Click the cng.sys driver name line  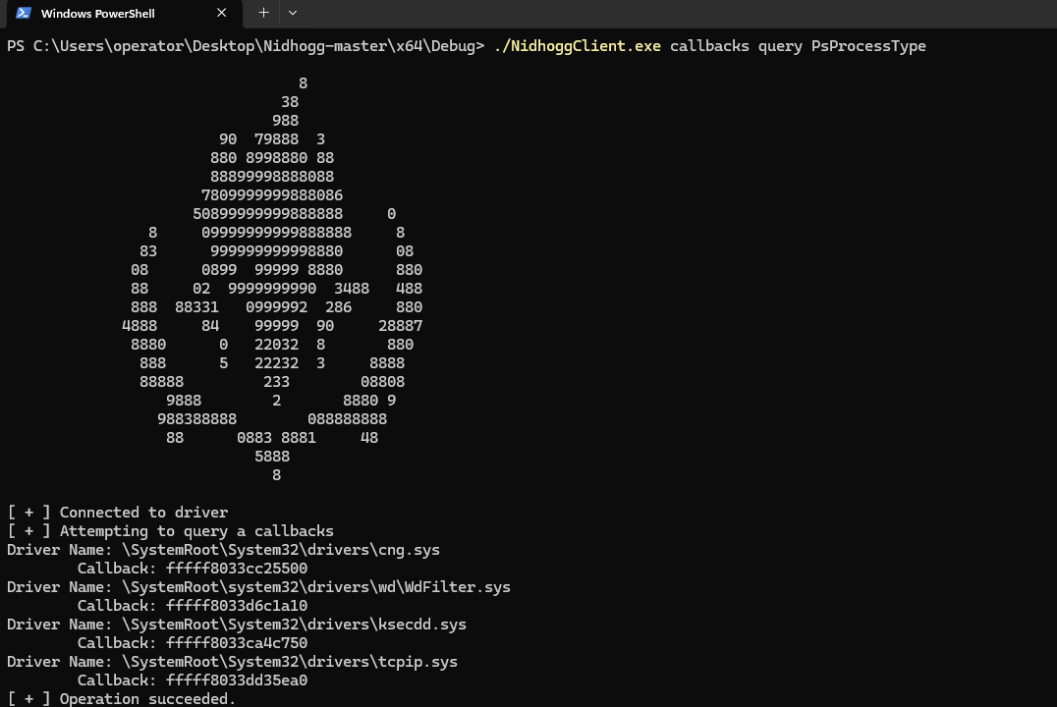pyautogui.click(x=280, y=550)
